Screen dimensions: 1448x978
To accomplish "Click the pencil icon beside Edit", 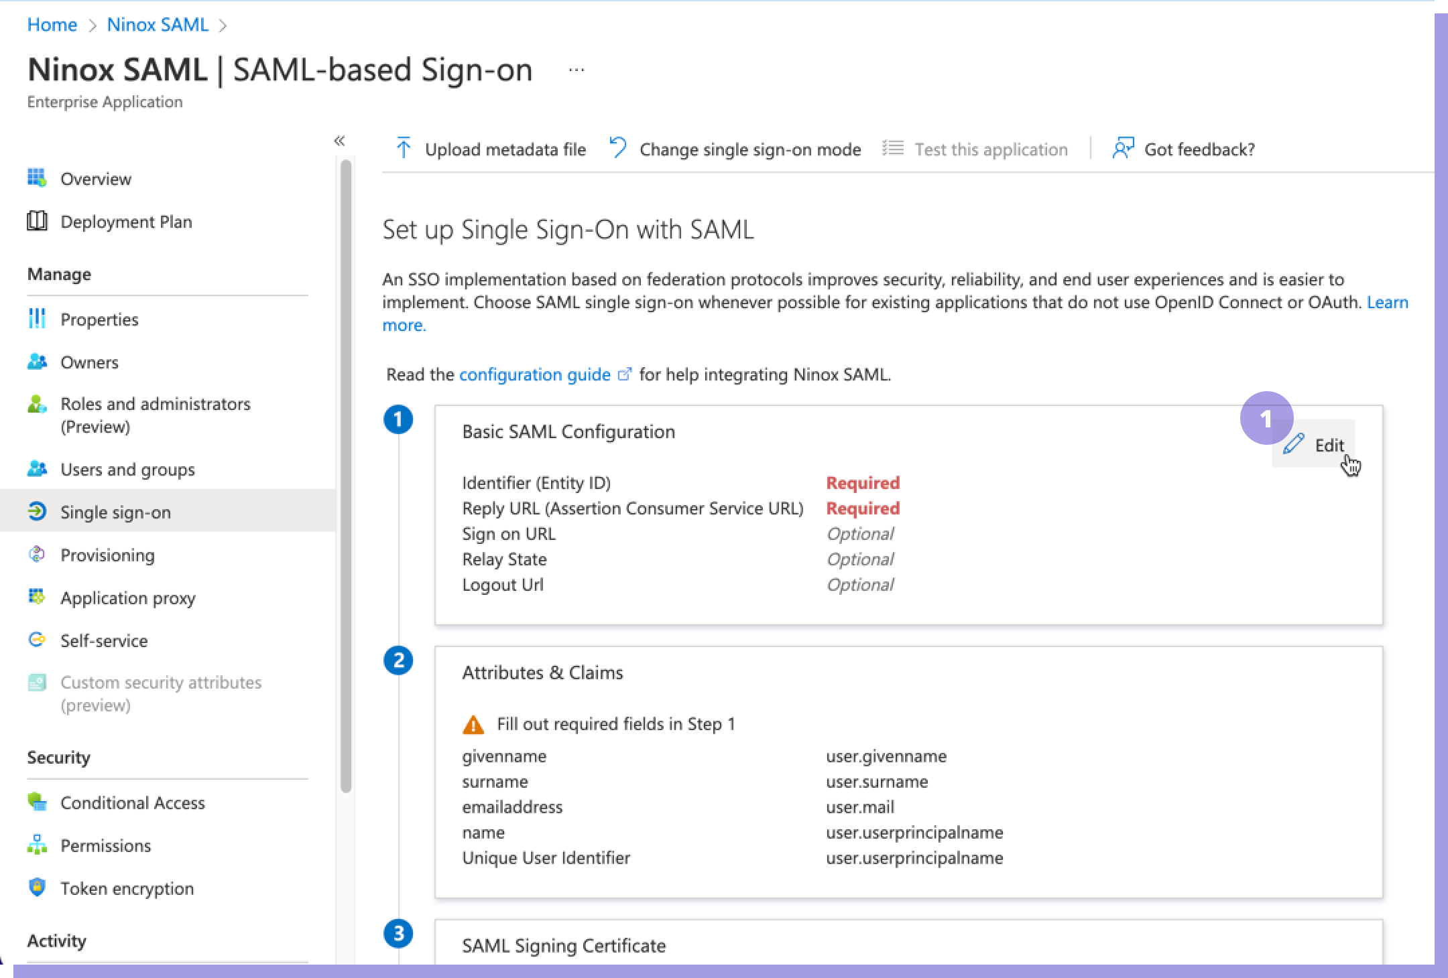I will (1294, 444).
